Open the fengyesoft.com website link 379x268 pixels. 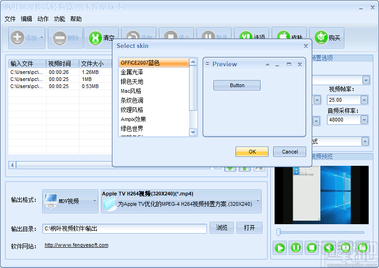(76, 245)
